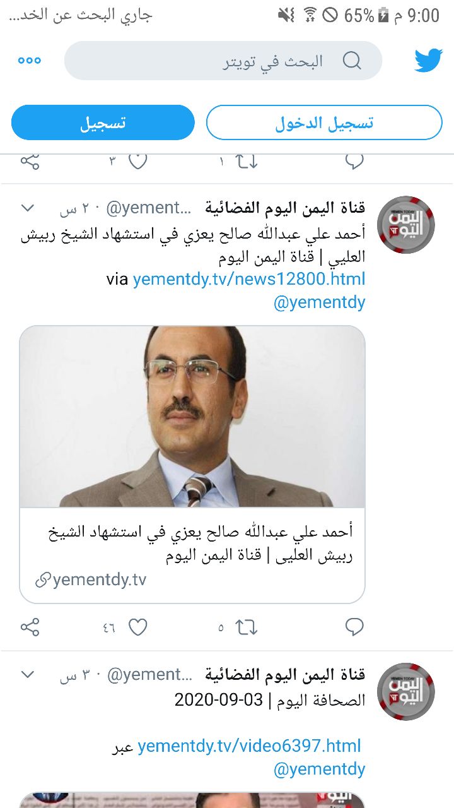The height and width of the screenshot is (808, 454).
Task: Reply to the partially visible top tweet
Action: pyautogui.click(x=354, y=161)
